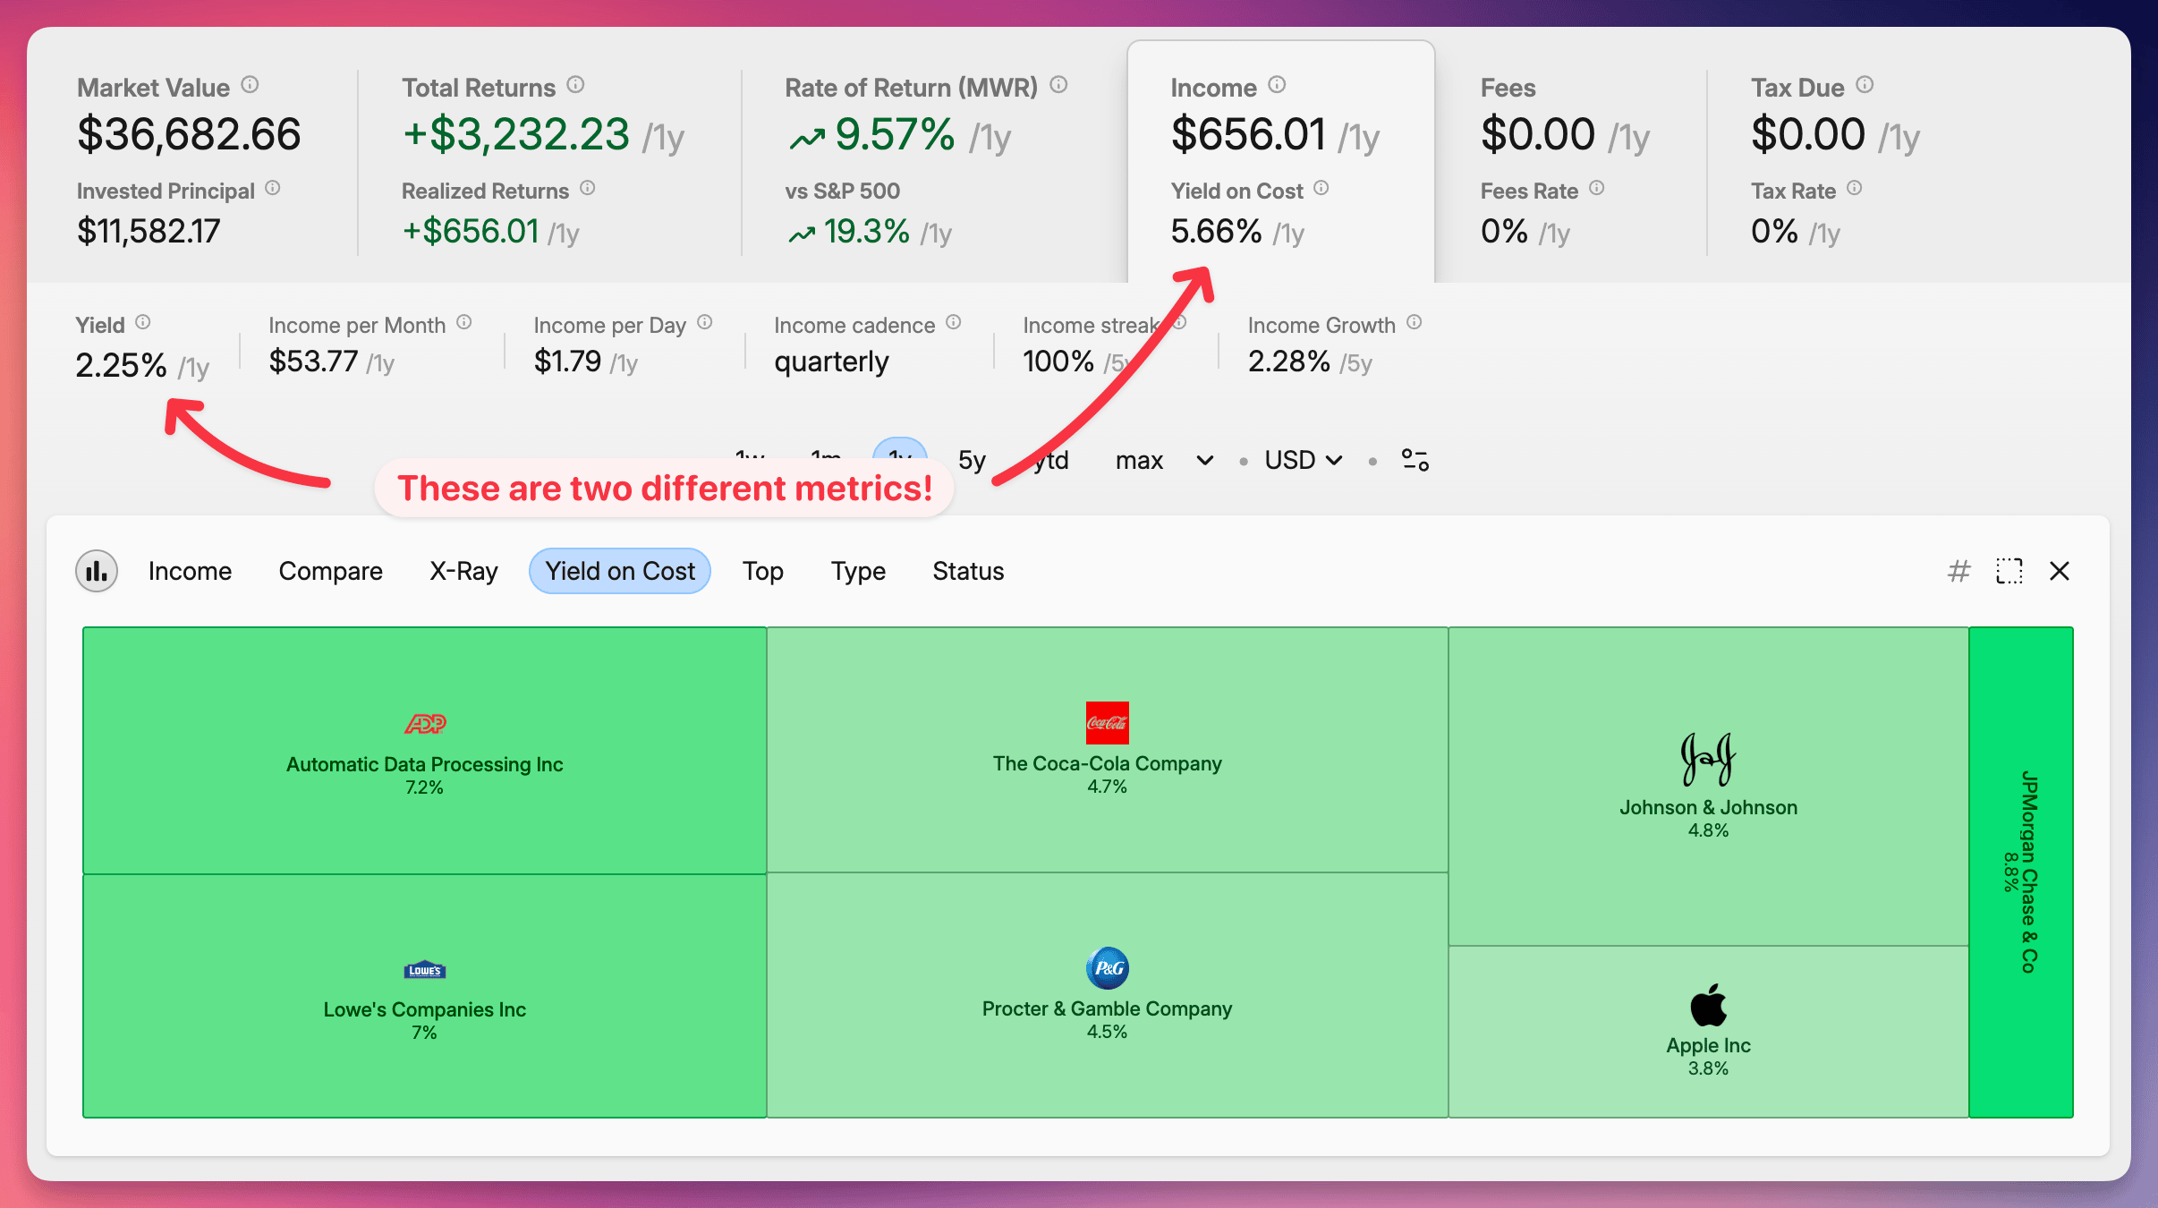Click the 5.66% yield on cost value
This screenshot has height=1208, width=2158.
click(1217, 232)
